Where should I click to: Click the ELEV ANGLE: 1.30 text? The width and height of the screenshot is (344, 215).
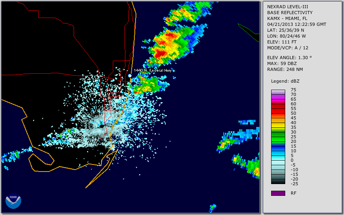pyautogui.click(x=290, y=58)
